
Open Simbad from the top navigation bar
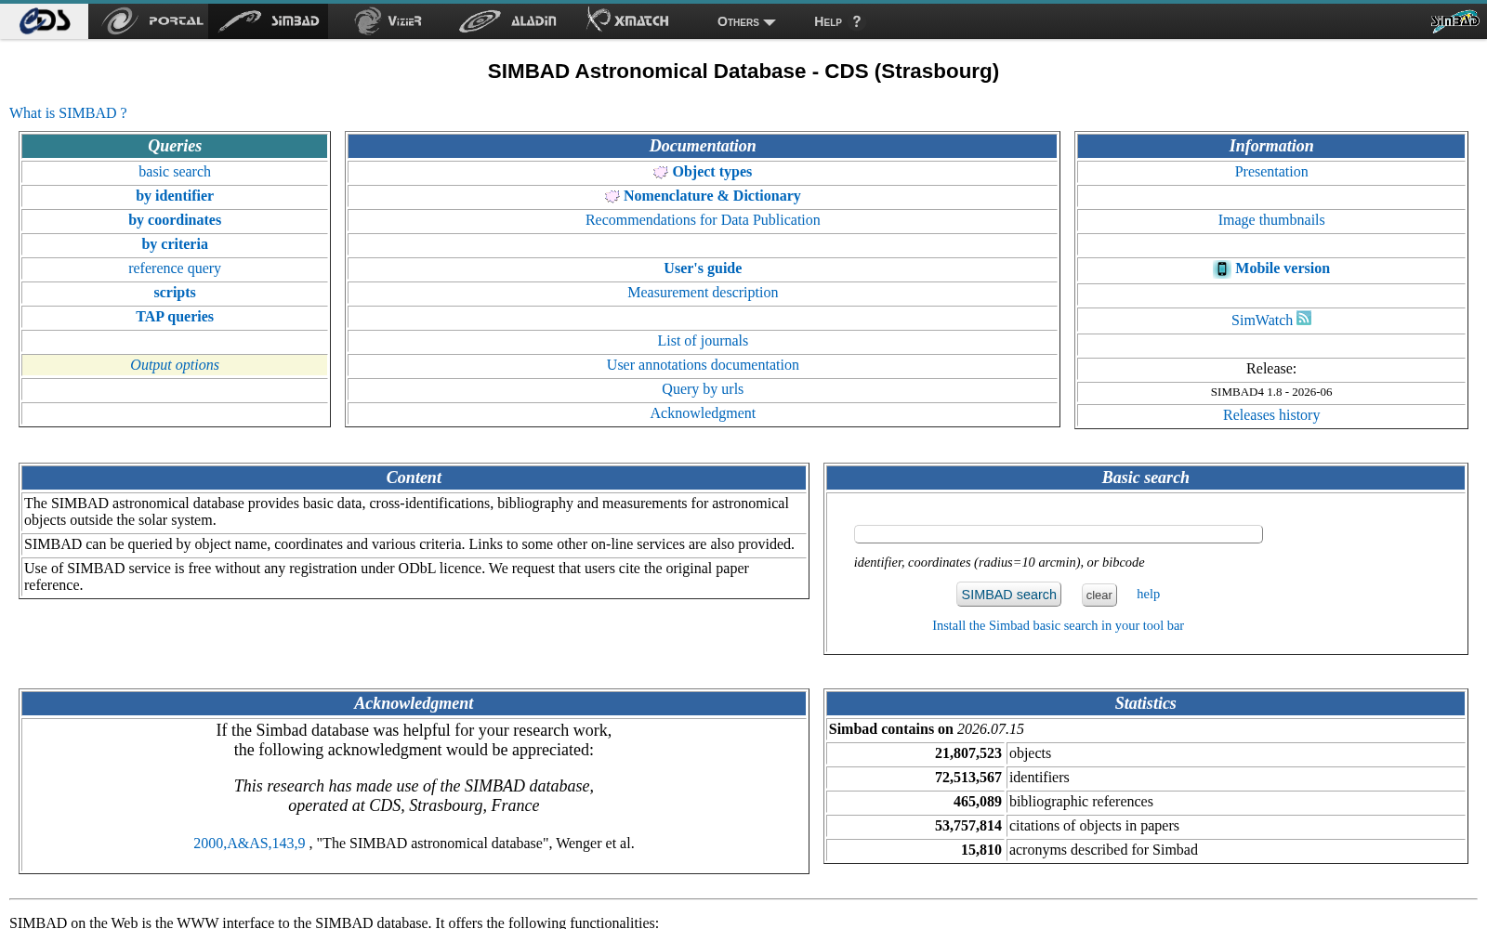269,20
